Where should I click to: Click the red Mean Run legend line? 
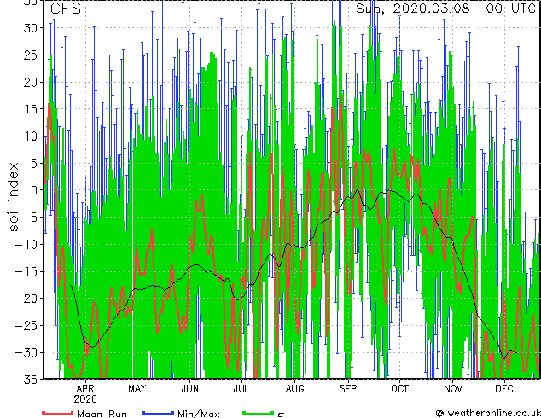(x=58, y=413)
